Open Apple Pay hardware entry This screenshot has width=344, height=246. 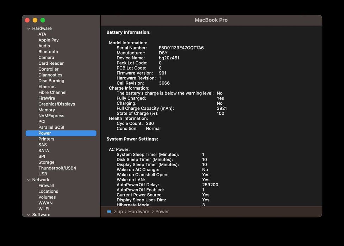49,40
